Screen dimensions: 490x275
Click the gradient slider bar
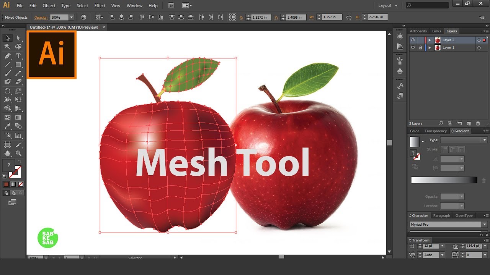point(444,180)
